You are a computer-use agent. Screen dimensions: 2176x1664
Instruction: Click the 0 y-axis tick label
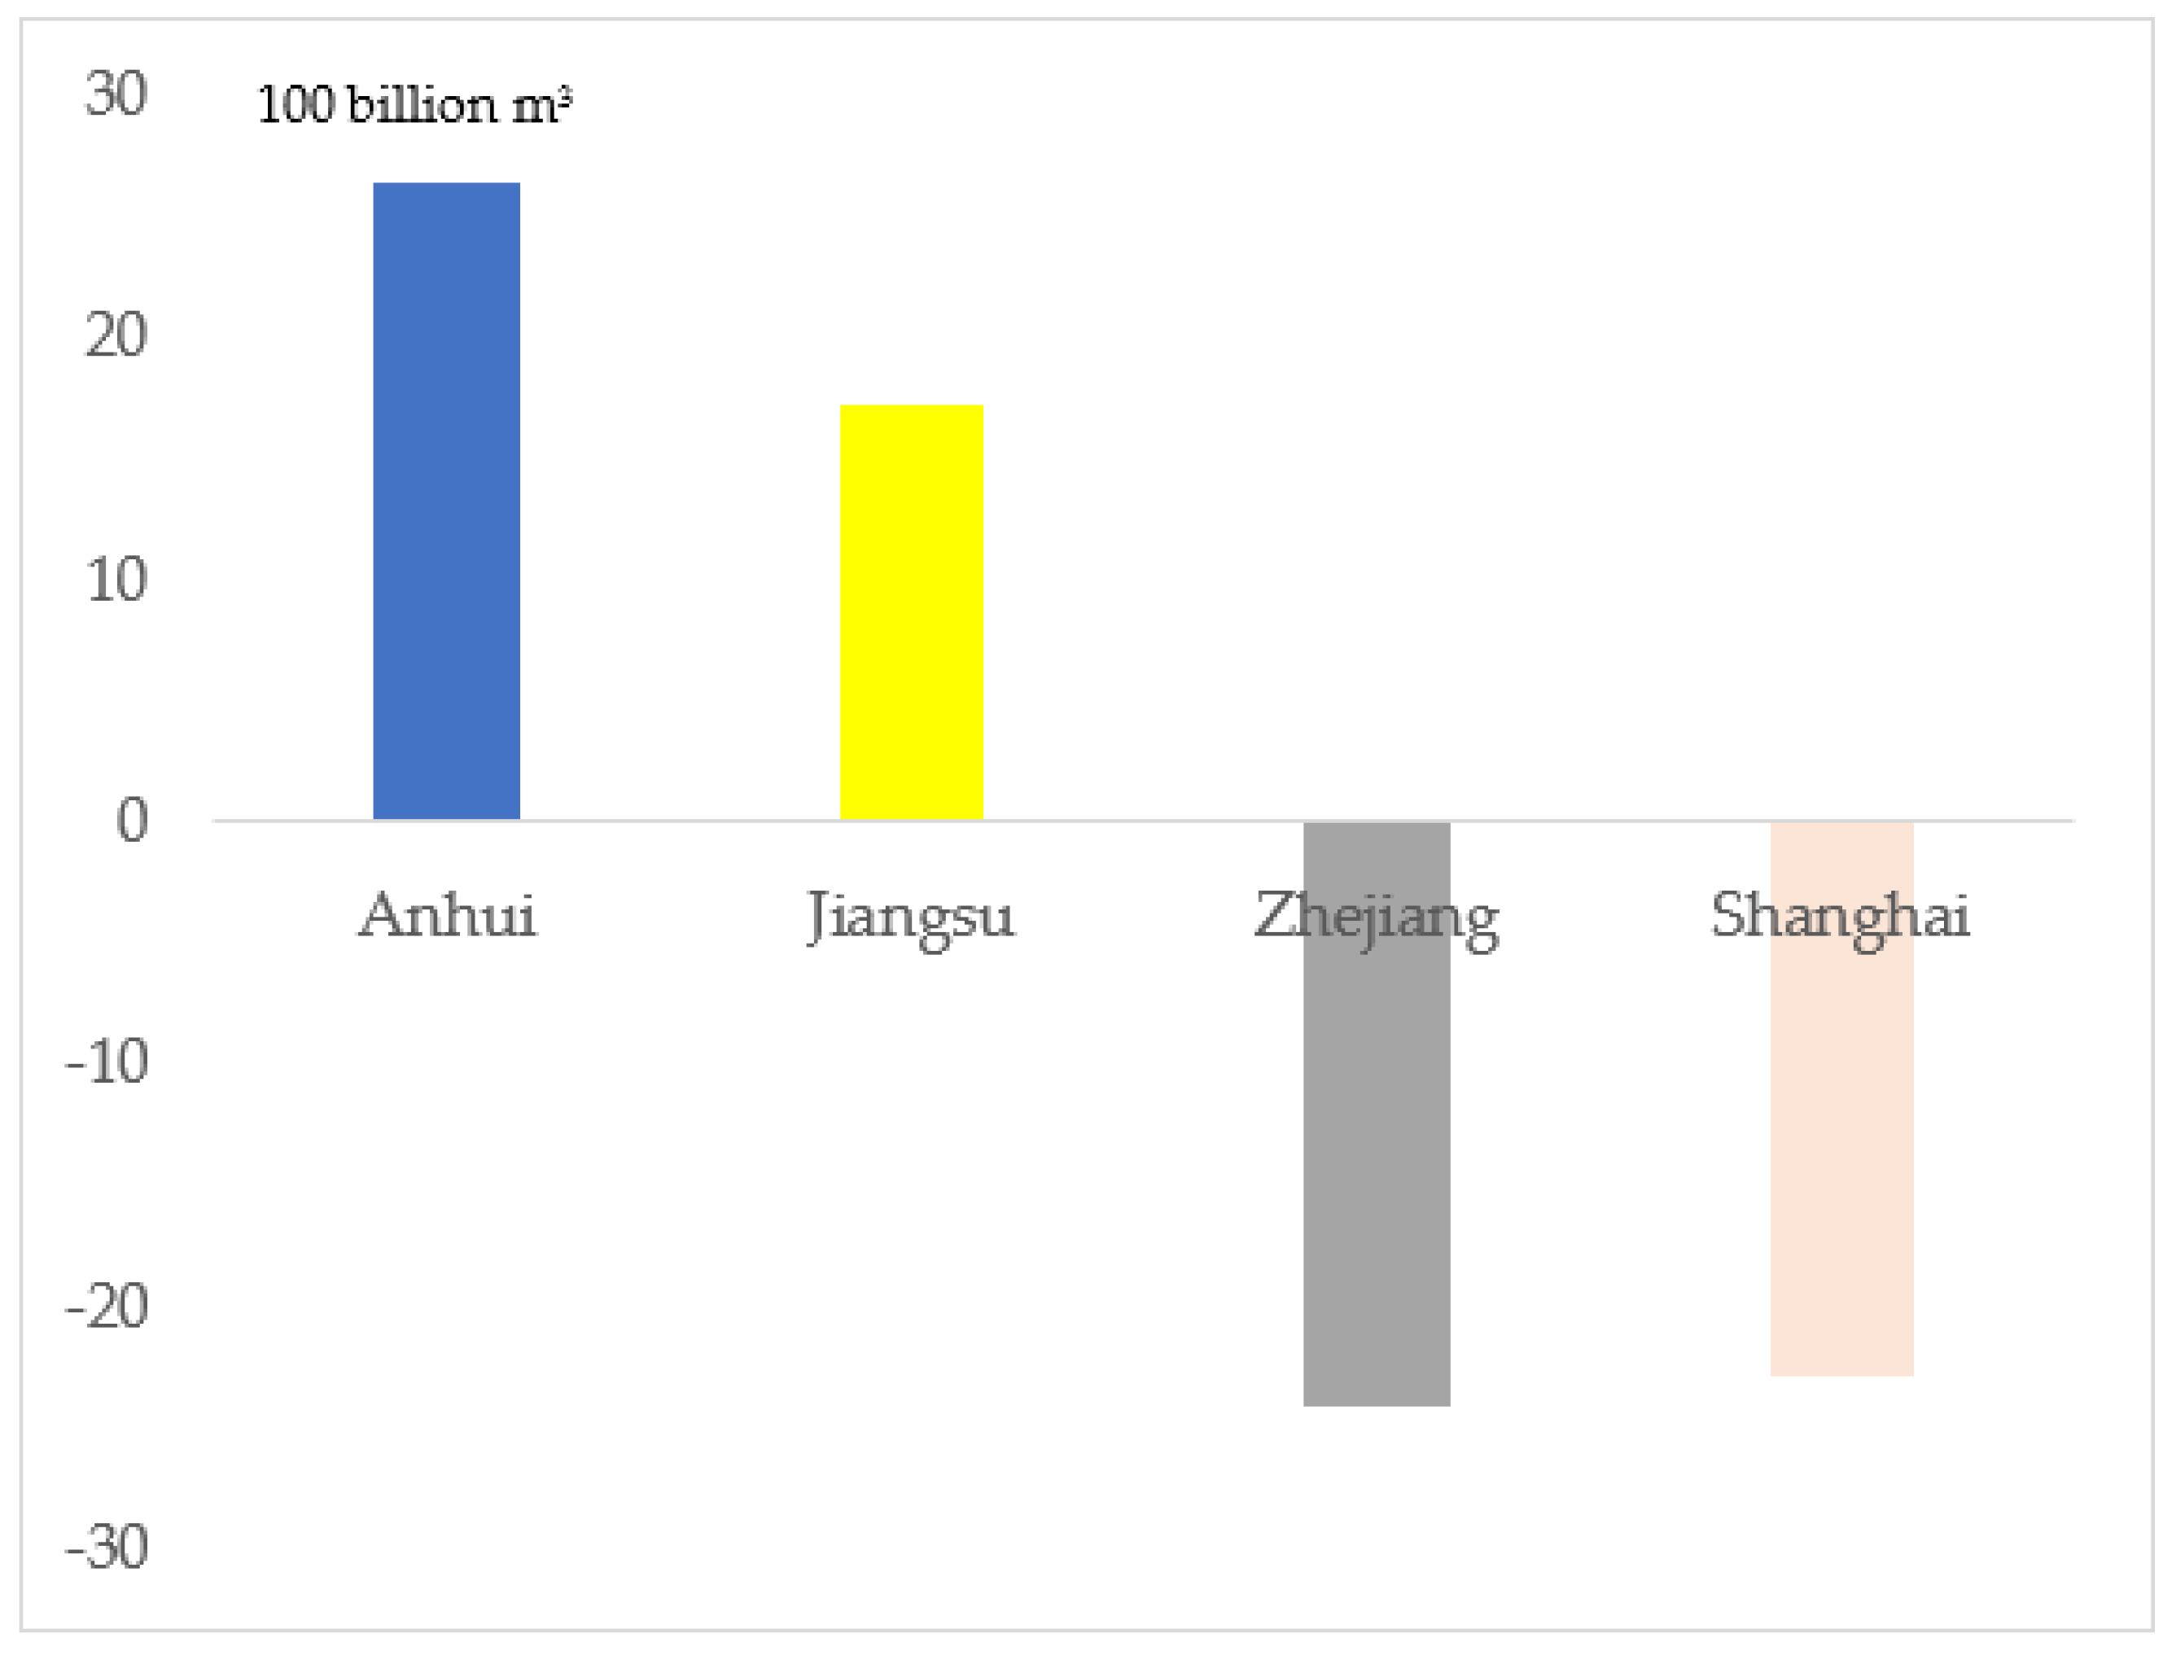click(x=132, y=820)
